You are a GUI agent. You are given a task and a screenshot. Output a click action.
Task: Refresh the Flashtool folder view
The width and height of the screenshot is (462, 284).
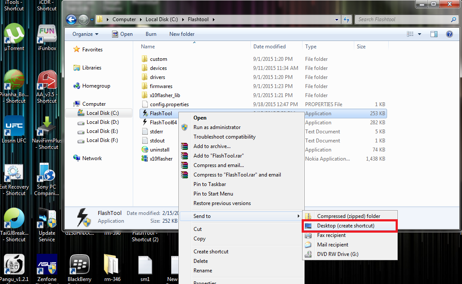tap(346, 19)
